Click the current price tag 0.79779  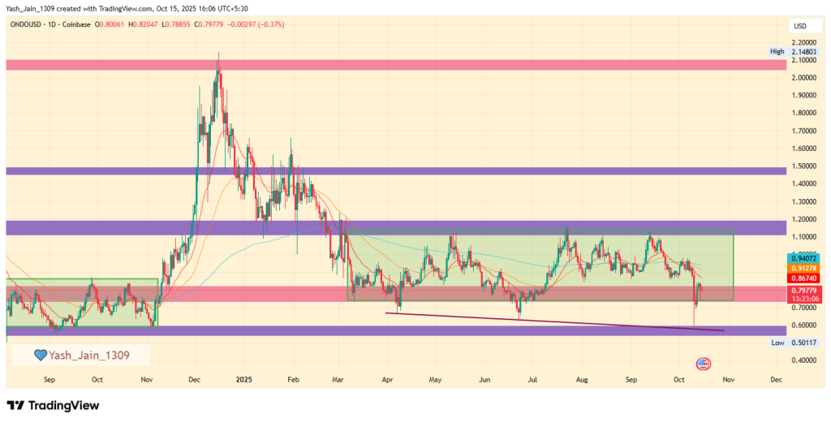[805, 289]
